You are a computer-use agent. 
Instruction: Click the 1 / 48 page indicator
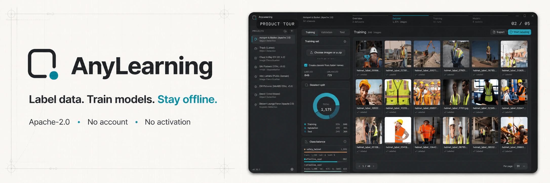[366, 166]
